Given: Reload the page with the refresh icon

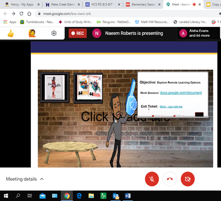Looking at the screenshot, I should pos(21,14).
